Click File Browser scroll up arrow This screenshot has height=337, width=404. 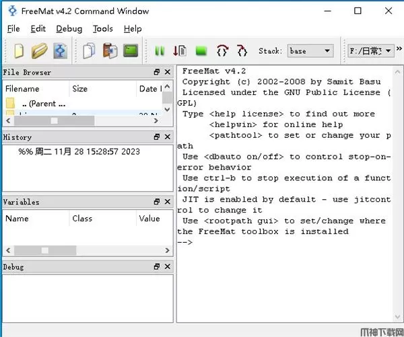coord(167,86)
